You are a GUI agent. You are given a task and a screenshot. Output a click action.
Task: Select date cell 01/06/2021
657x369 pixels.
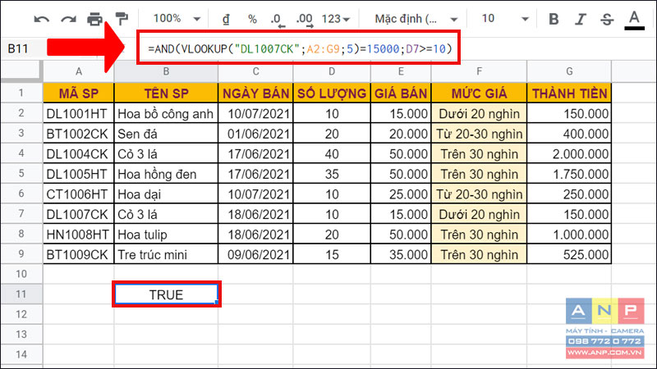(x=255, y=134)
